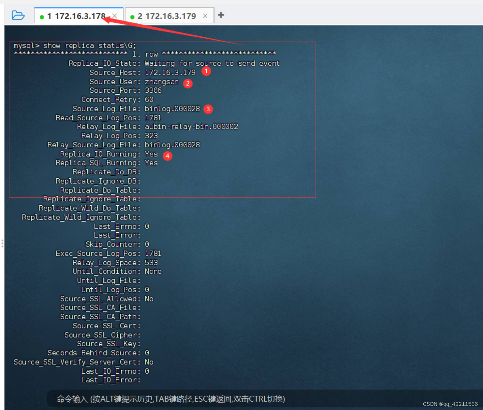This screenshot has width=483, height=410.
Task: Select Replica_SQL_Running value Yes
Action: pos(151,163)
